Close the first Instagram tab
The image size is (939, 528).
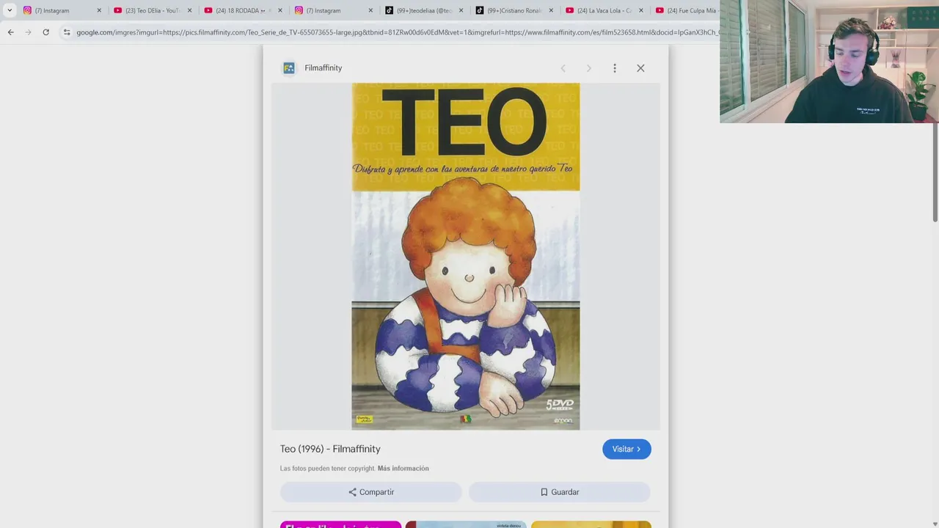[x=99, y=10]
